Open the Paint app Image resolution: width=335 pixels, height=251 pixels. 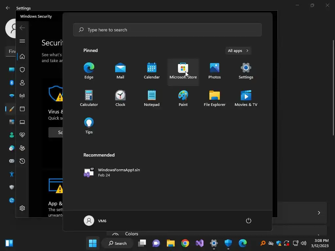click(183, 99)
